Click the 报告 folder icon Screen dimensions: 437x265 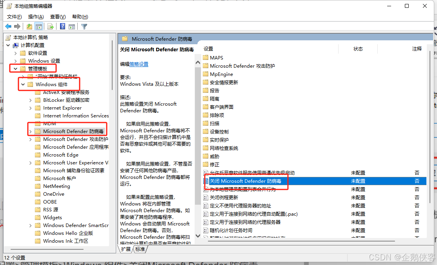coord(206,90)
